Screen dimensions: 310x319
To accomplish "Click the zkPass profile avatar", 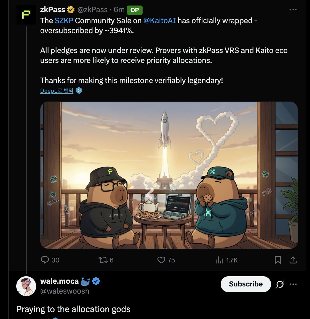I will pyautogui.click(x=26, y=15).
